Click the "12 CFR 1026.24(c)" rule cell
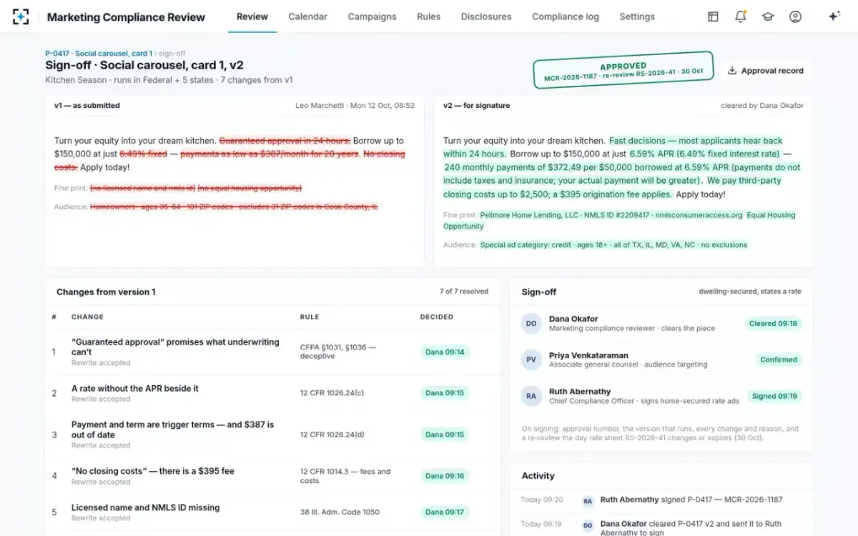This screenshot has width=858, height=536. [x=332, y=392]
